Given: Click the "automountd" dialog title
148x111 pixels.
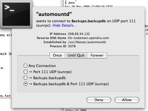Looking at the screenshot, I should click(54, 14).
